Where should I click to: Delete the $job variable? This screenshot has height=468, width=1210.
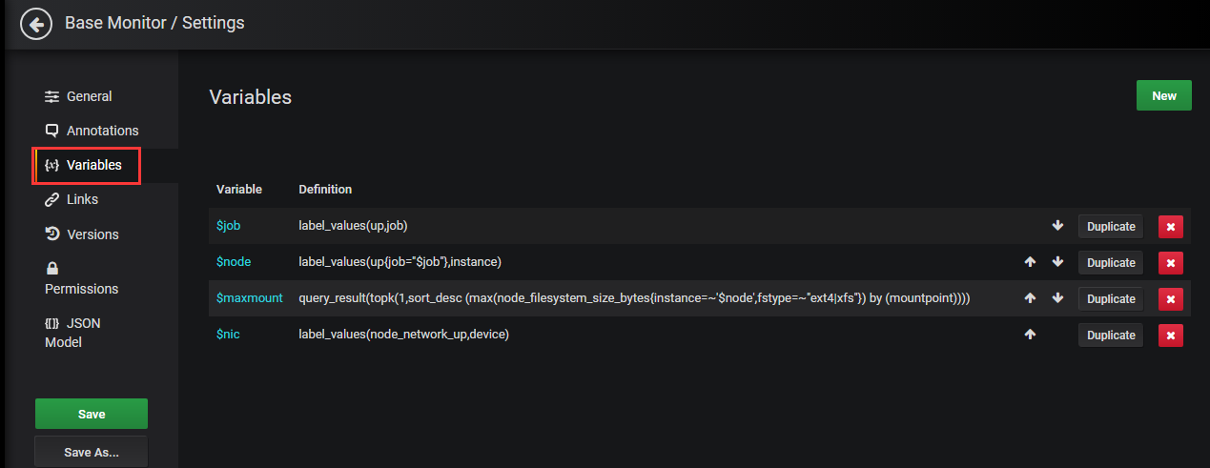1170,226
